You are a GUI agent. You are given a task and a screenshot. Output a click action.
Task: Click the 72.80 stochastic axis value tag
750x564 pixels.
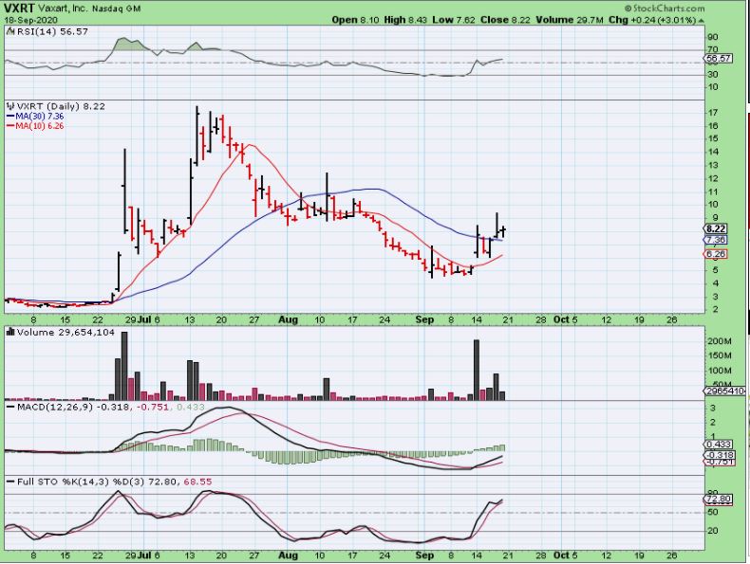(x=718, y=500)
